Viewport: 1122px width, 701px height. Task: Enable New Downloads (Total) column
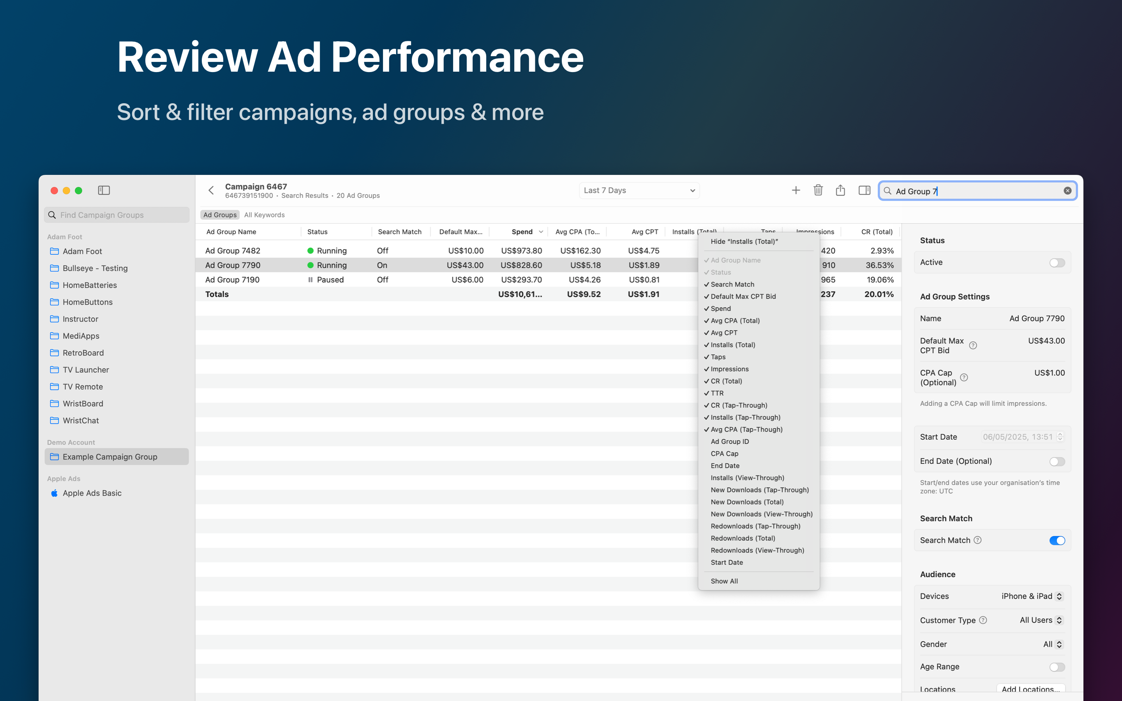point(759,502)
